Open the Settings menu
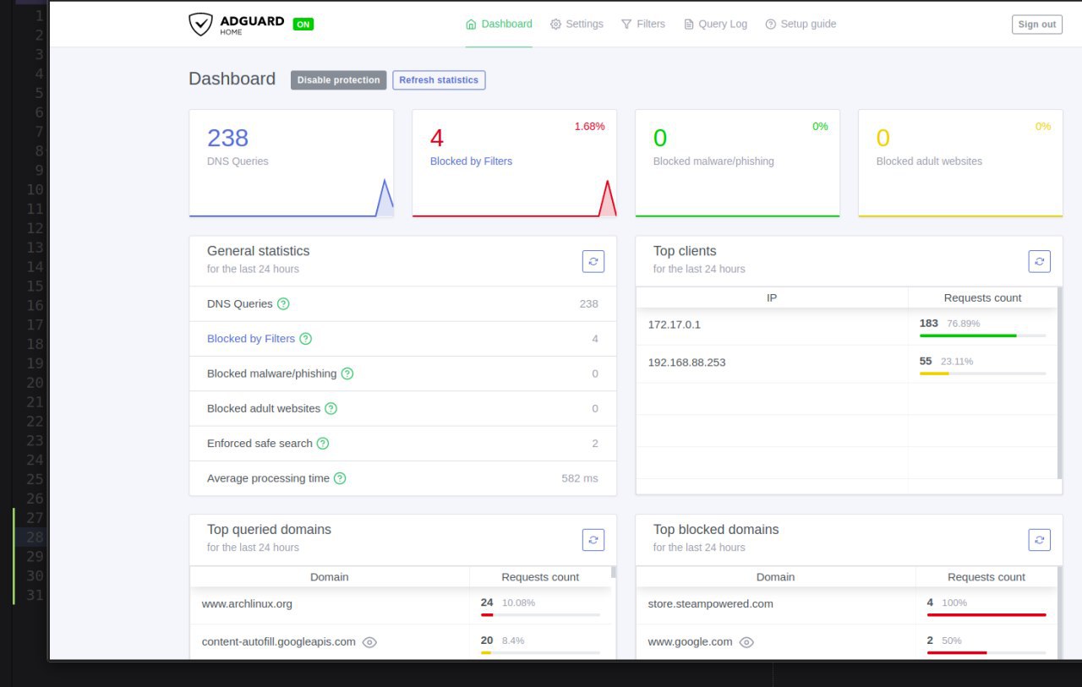The width and height of the screenshot is (1082, 687). tap(577, 24)
